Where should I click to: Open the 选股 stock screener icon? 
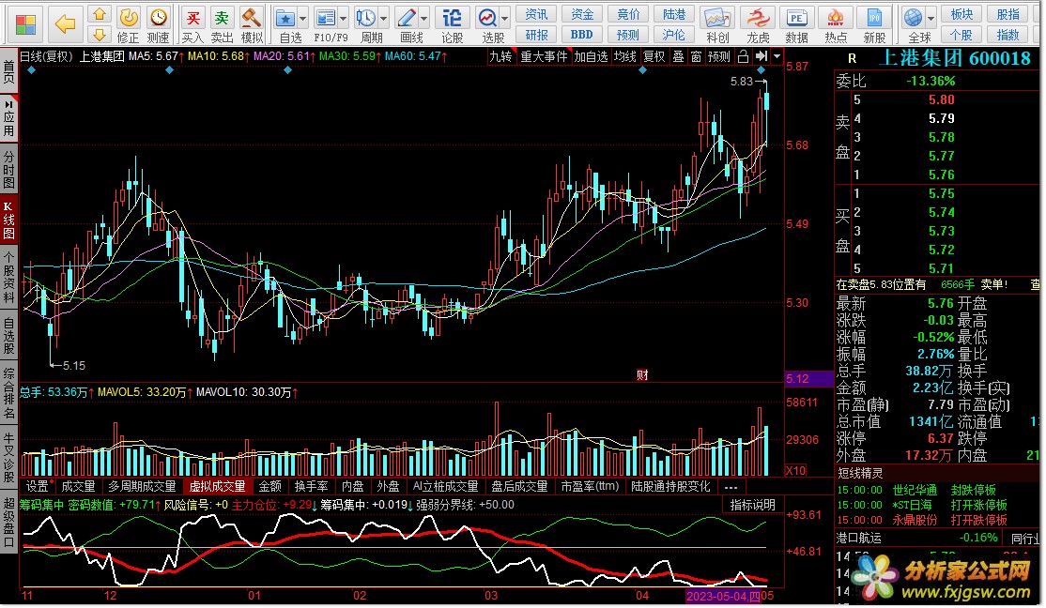click(487, 18)
